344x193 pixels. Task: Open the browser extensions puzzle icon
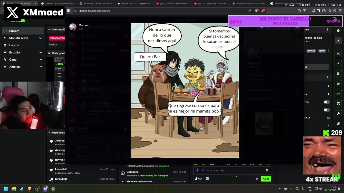[x=299, y=11]
